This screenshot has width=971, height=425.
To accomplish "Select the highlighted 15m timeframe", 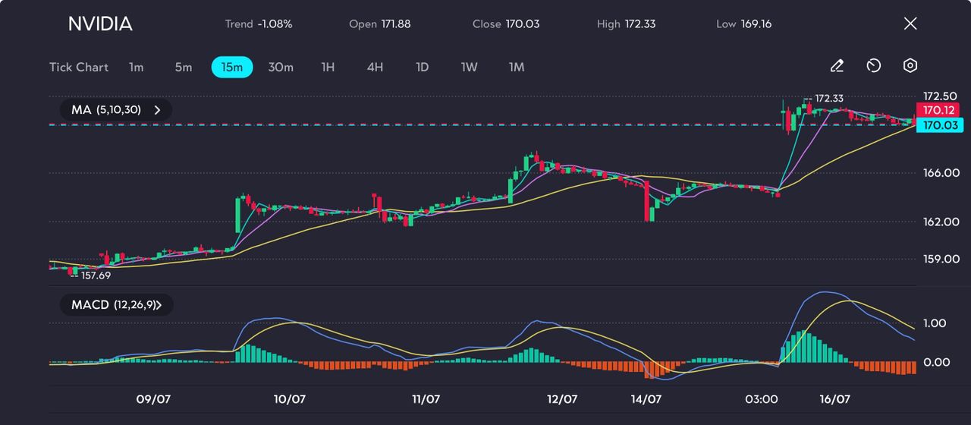I will (x=232, y=67).
